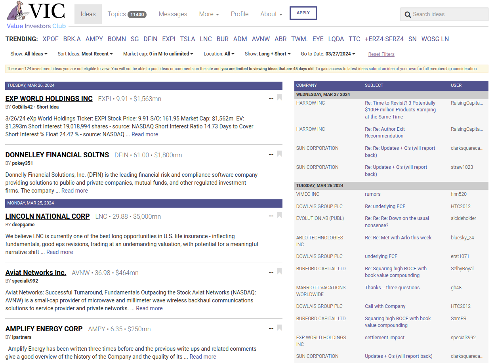Open Aviat Networks Inc. idea title
The width and height of the screenshot is (494, 363).
pos(36,273)
